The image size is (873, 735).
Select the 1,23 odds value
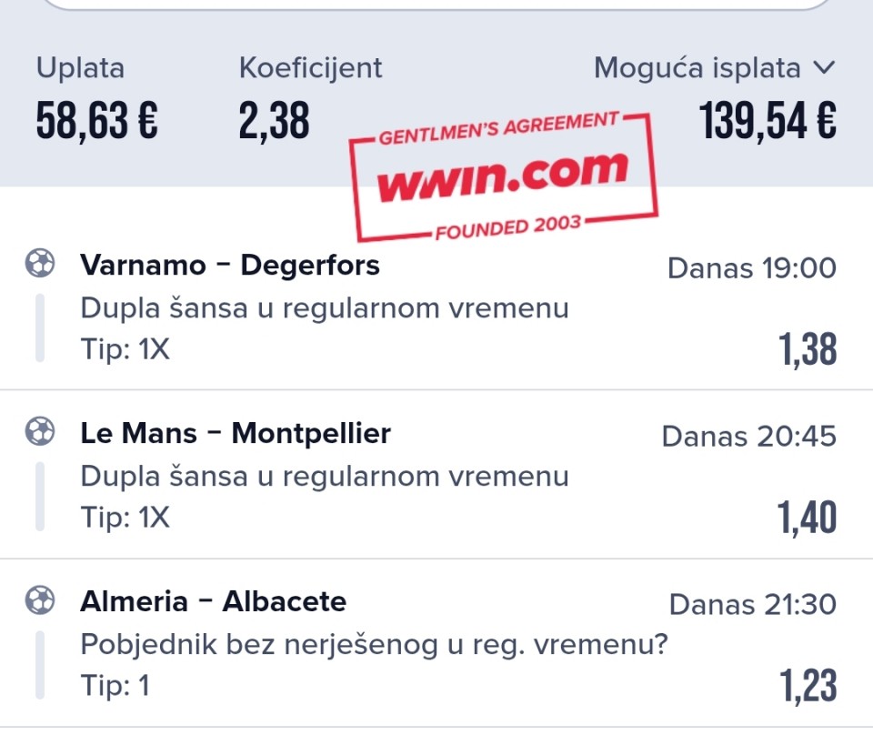808,686
